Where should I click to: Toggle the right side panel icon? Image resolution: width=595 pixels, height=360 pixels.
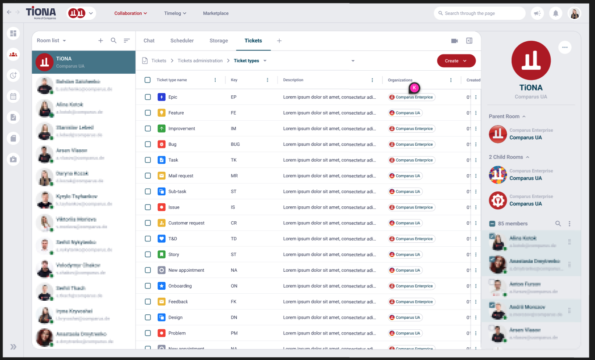click(x=469, y=41)
